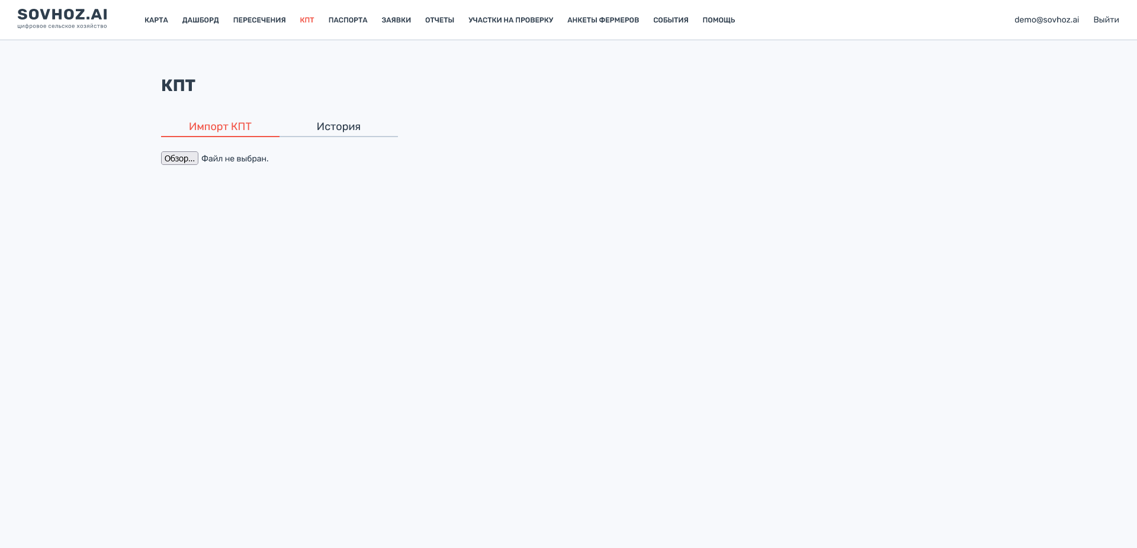Open Участки на проверку
Viewport: 1137px width, 548px height.
click(510, 20)
